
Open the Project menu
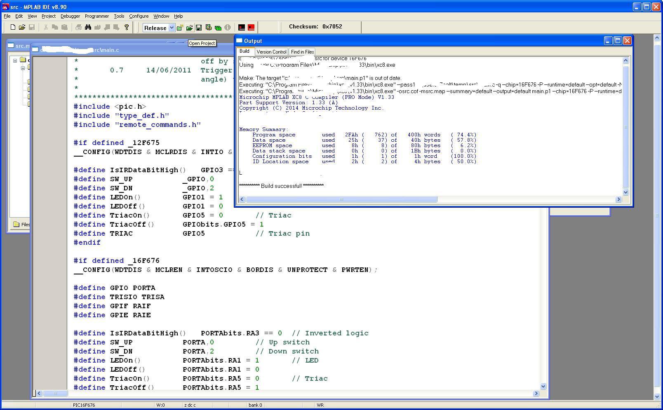tap(49, 16)
